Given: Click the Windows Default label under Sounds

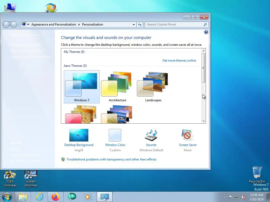Looking at the screenshot, I should 151,150.
